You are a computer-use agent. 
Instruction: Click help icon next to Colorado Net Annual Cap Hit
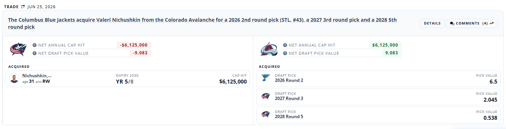click(x=284, y=45)
